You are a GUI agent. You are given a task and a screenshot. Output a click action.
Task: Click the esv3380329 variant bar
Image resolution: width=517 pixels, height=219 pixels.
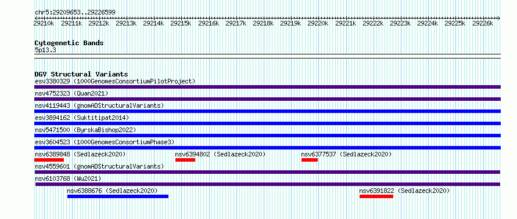point(267,87)
